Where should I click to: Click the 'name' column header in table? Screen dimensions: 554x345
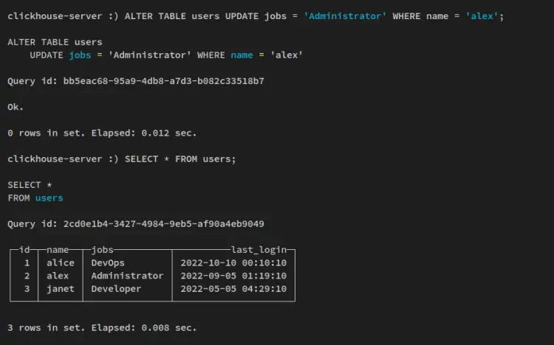coord(57,250)
